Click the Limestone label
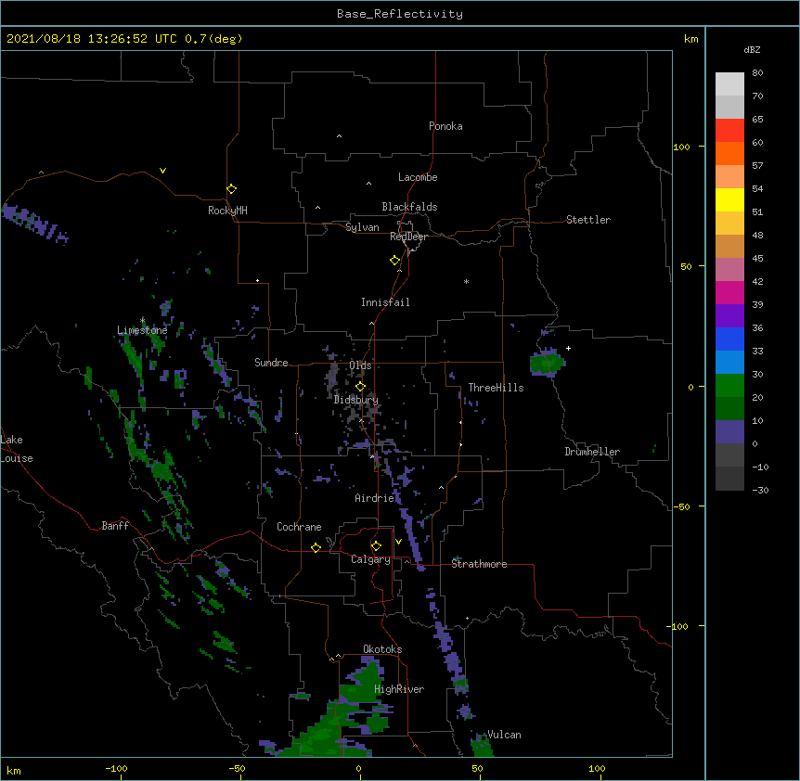 click(x=142, y=330)
